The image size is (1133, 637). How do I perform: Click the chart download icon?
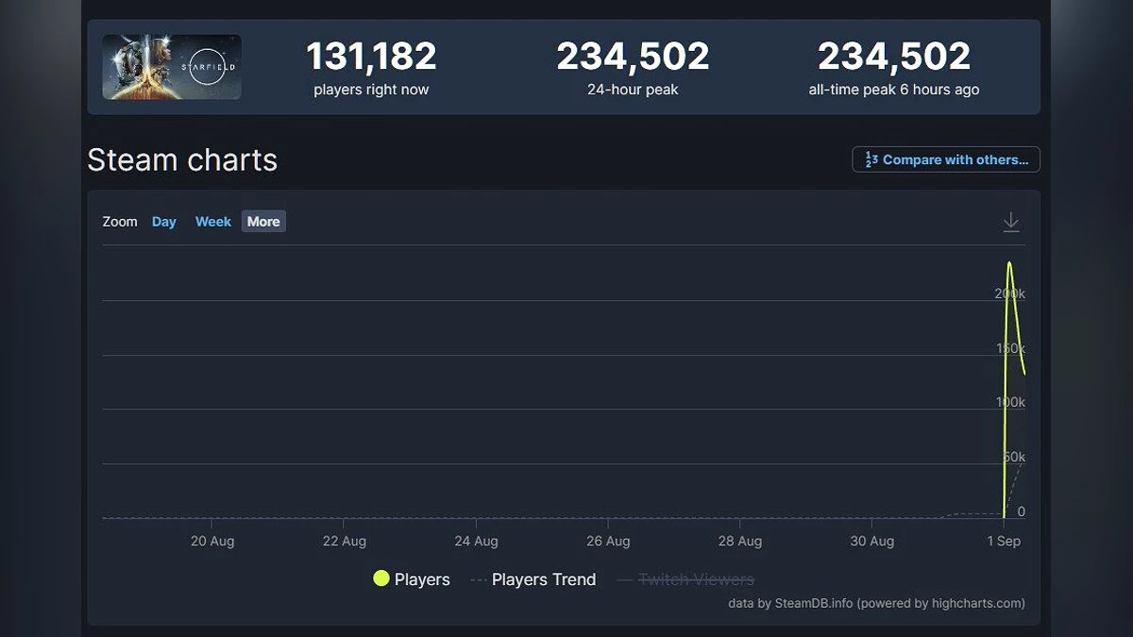point(1010,222)
